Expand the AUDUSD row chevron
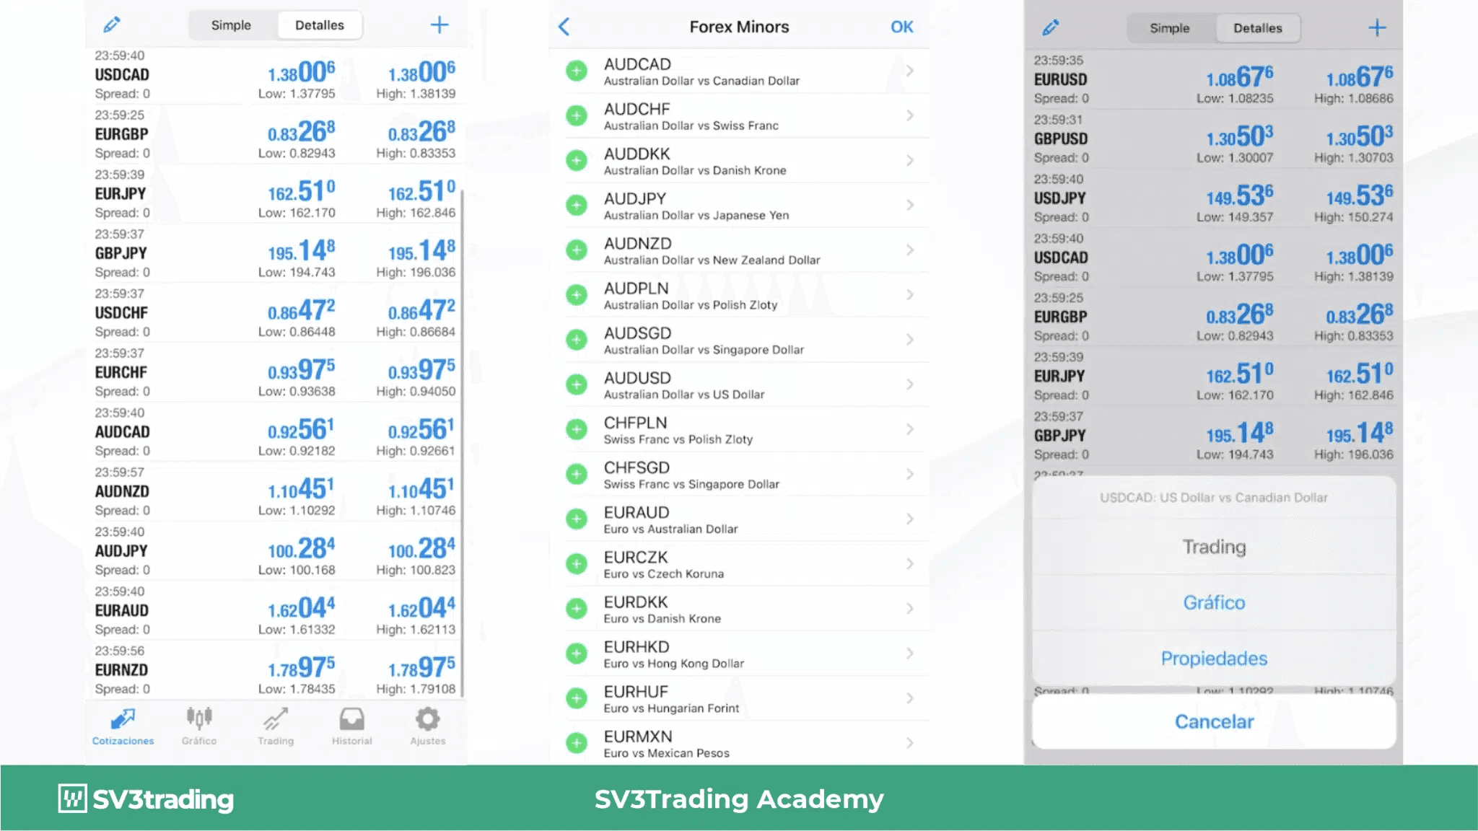Image resolution: width=1478 pixels, height=831 pixels. point(909,384)
